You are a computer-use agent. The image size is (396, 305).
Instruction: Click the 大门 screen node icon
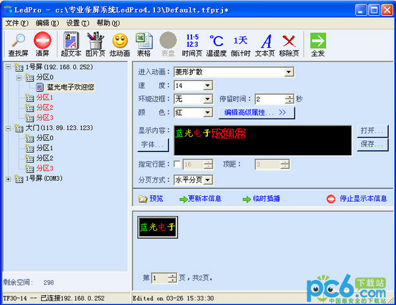click(18, 128)
